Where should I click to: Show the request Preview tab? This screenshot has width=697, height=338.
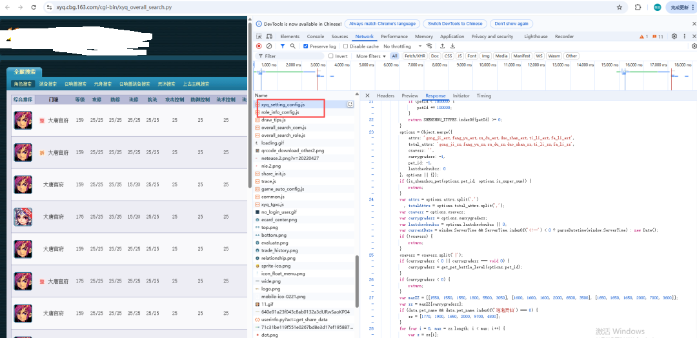point(410,95)
